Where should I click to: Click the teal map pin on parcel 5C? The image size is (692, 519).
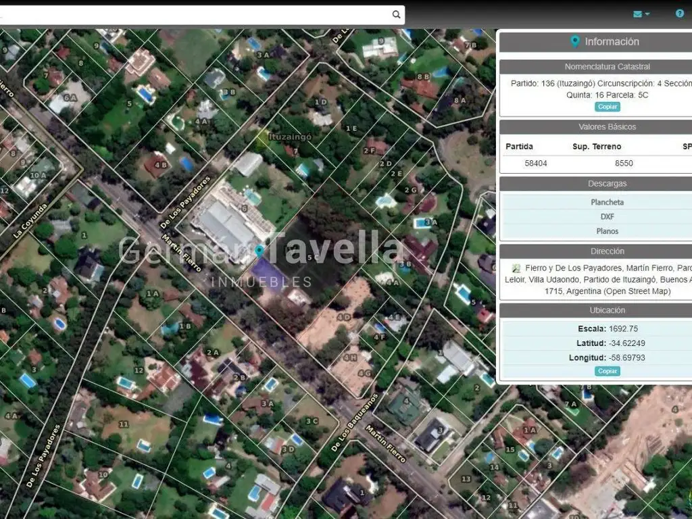click(x=259, y=251)
